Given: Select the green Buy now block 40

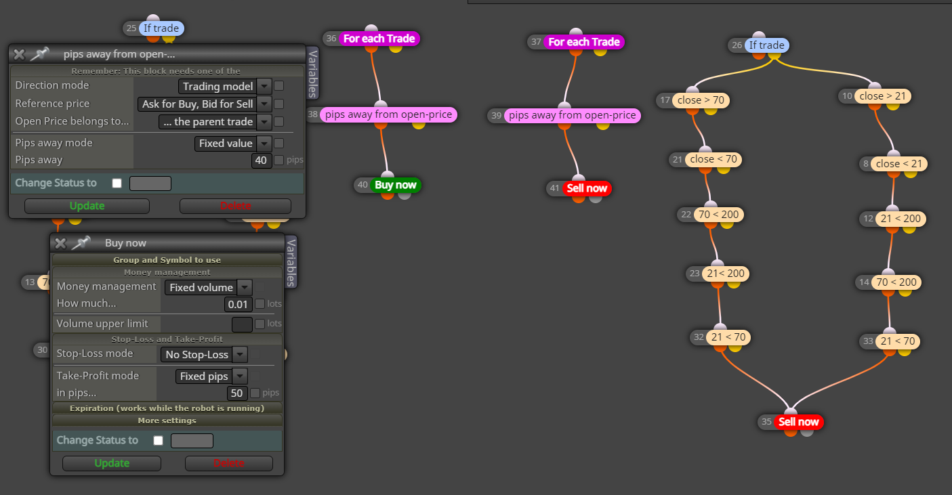Looking at the screenshot, I should (396, 185).
